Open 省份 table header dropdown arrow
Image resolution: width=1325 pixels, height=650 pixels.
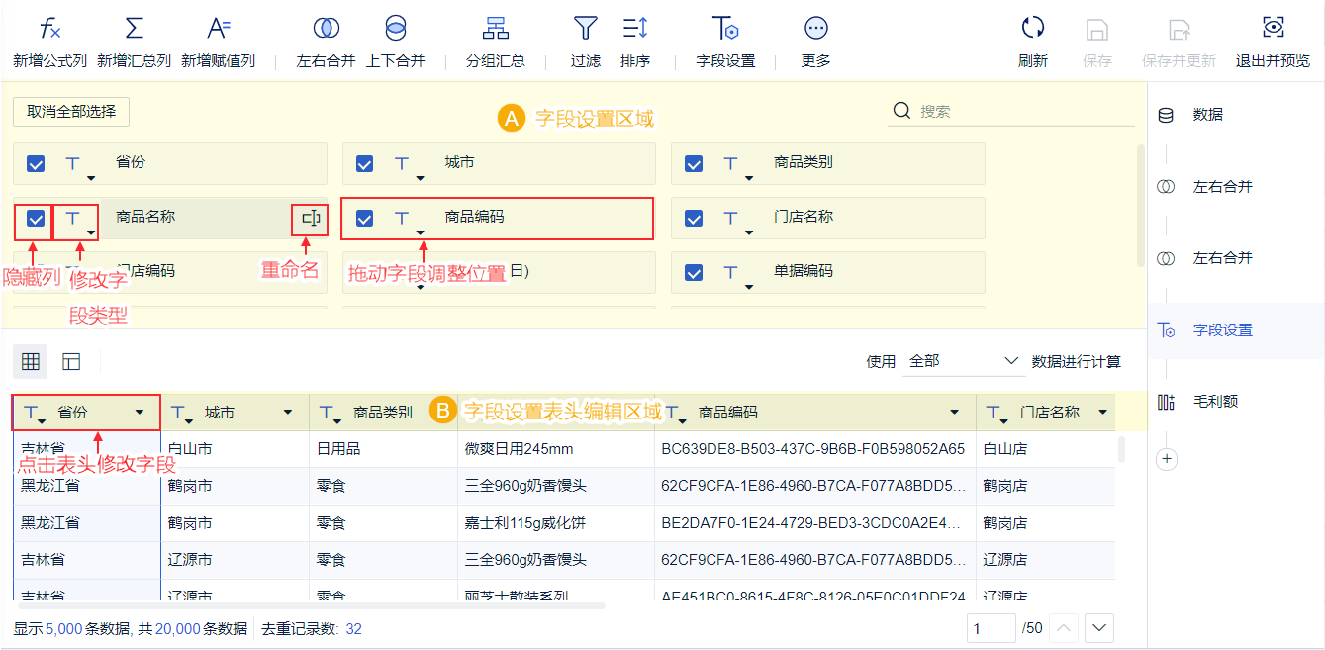140,412
